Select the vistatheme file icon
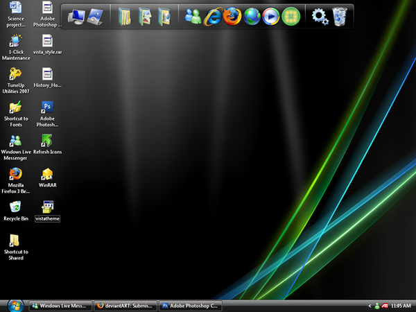The image size is (416, 312). [x=47, y=211]
